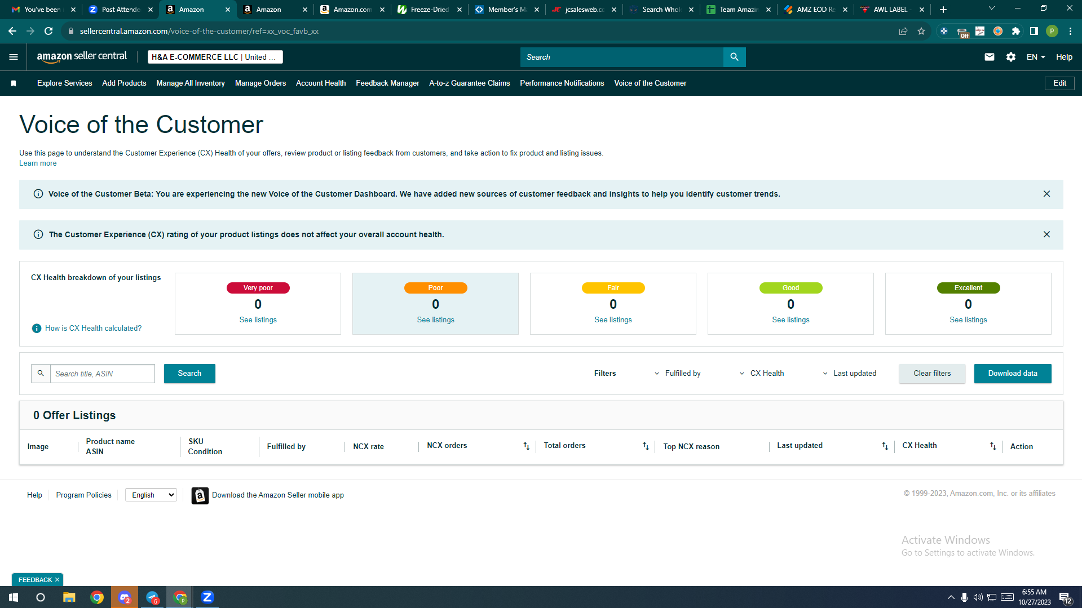This screenshot has width=1082, height=608.
Task: Click the Download data button
Action: point(1013,374)
